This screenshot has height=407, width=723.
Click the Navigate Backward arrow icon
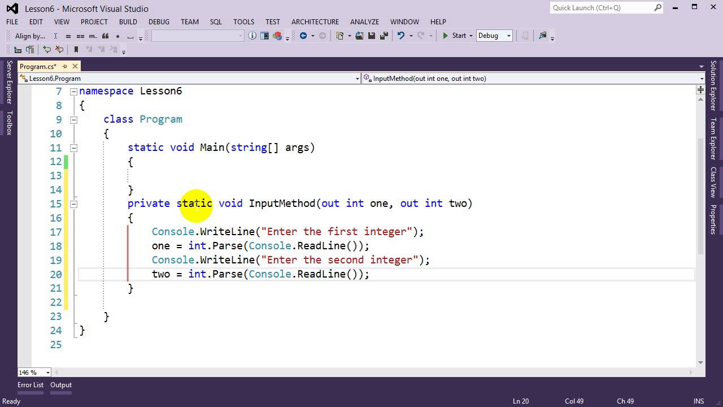click(303, 36)
